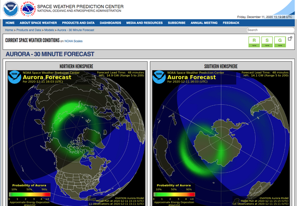The image size is (297, 206).
Task: Click the G geomagnetic storm scale indicator
Action: pos(280,42)
